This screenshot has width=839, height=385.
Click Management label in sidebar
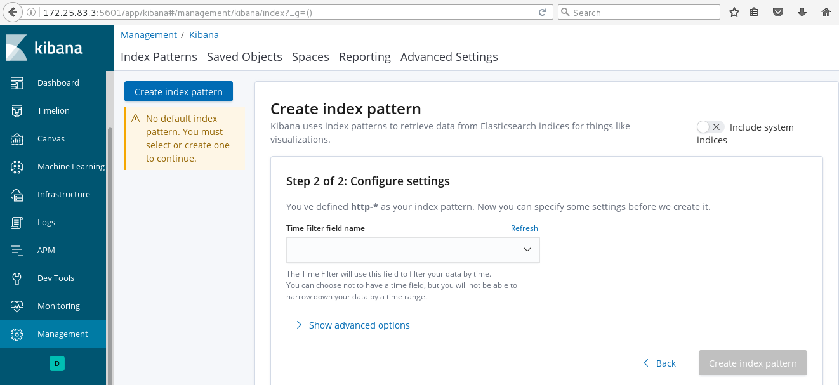tap(63, 334)
